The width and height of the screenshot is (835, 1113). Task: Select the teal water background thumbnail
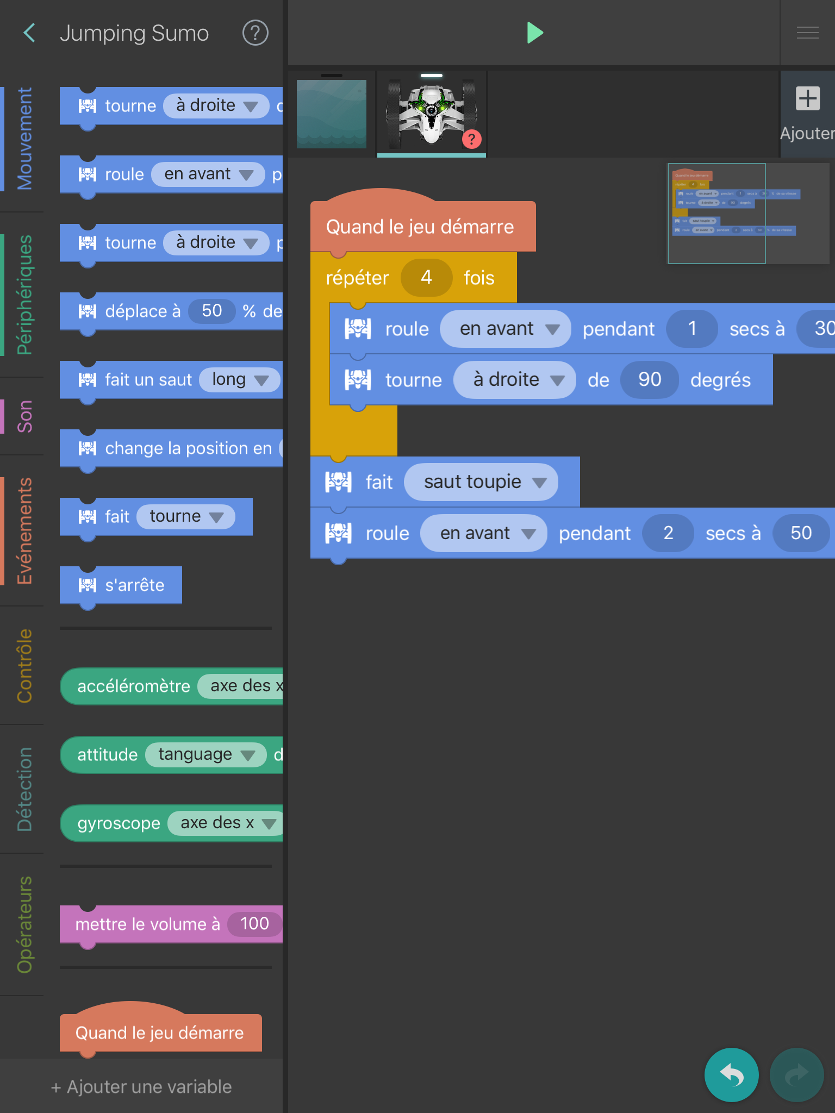331,114
